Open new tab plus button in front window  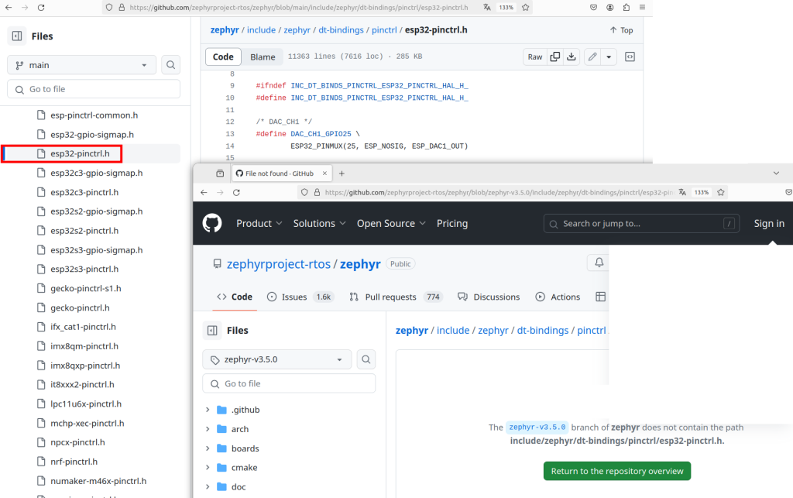pos(342,173)
